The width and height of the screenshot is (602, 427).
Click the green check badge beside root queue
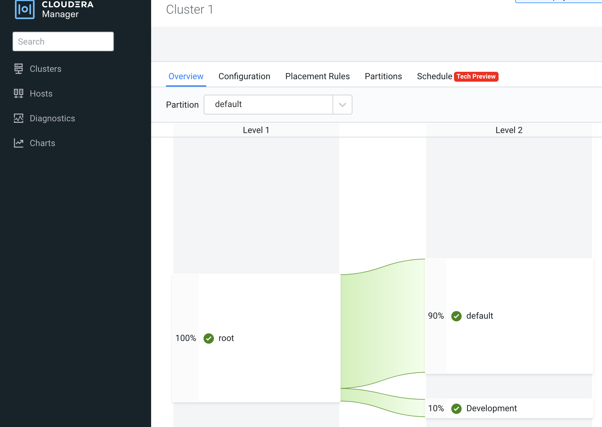(x=208, y=338)
